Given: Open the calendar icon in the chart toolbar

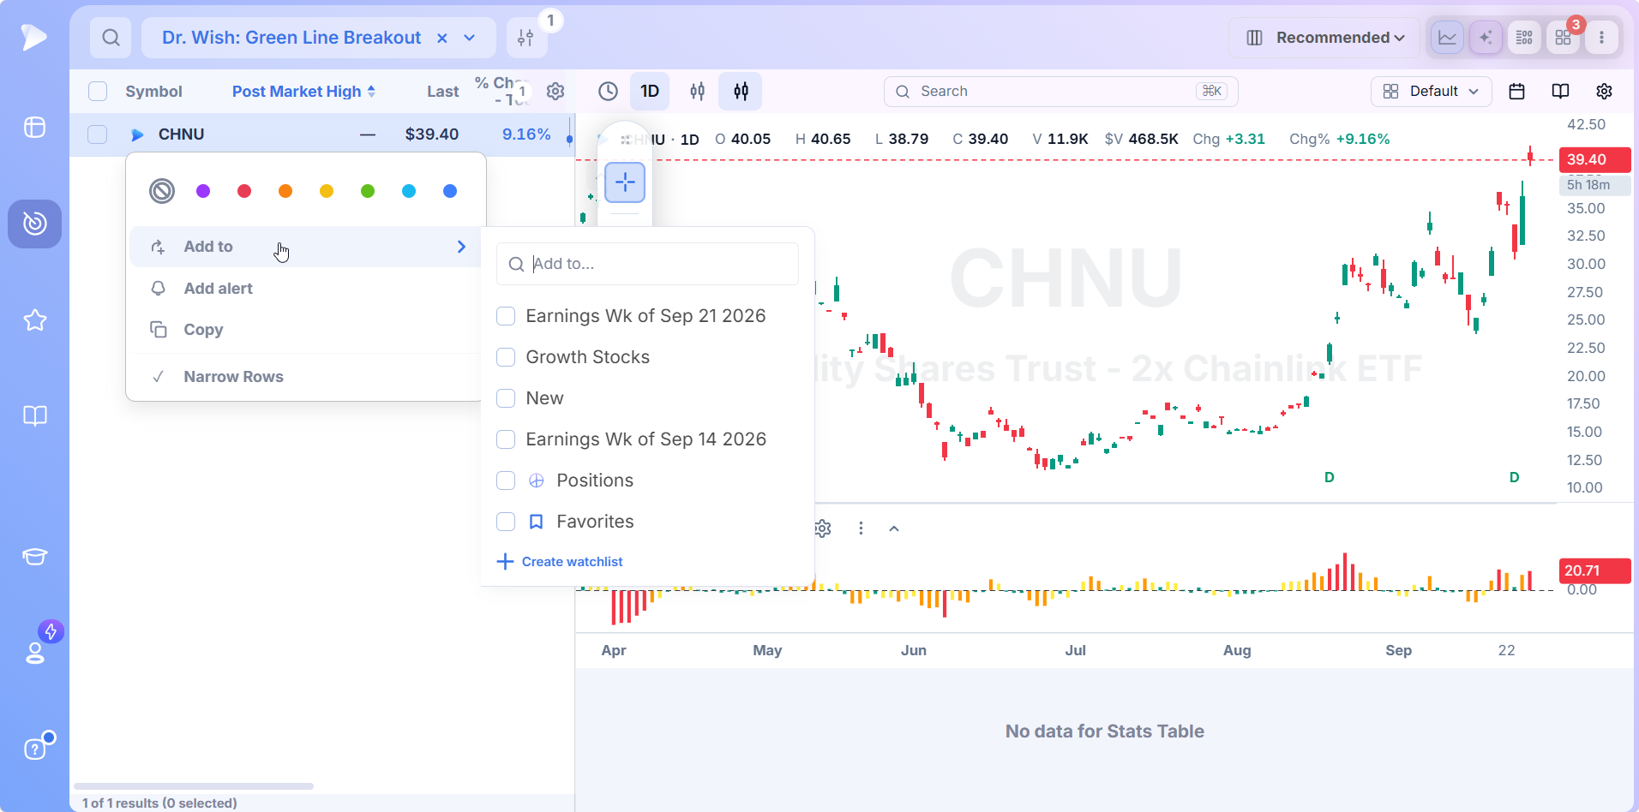Looking at the screenshot, I should coord(1516,92).
